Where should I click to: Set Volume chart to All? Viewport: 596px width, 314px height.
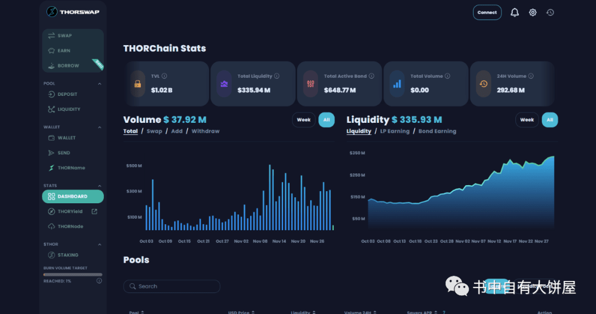pyautogui.click(x=327, y=120)
